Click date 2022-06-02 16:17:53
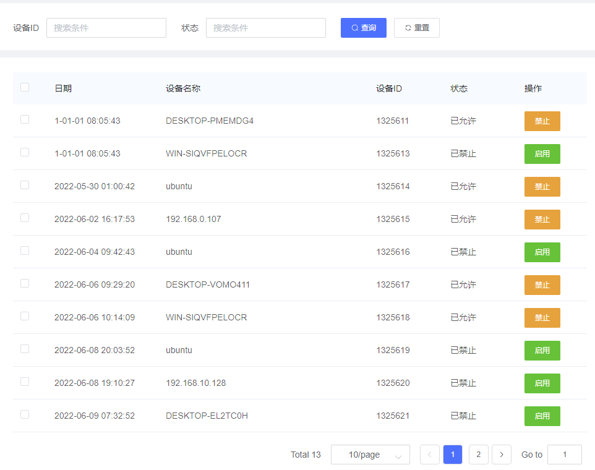The height and width of the screenshot is (470, 595). pyautogui.click(x=95, y=220)
